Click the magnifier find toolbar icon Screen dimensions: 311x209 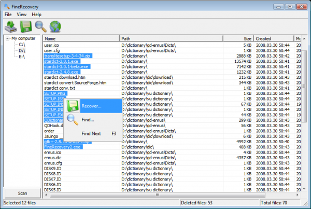coord(39,26)
